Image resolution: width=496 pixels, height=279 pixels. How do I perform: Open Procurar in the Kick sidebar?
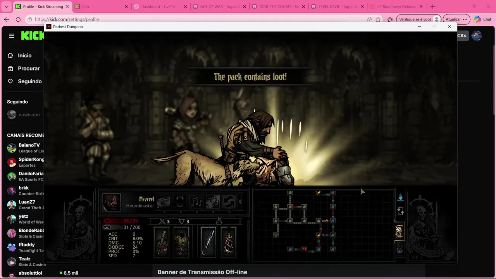click(24, 68)
